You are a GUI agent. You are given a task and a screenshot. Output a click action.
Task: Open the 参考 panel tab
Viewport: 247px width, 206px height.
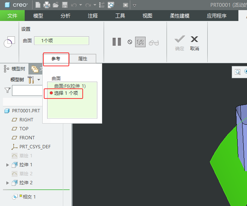(56, 59)
